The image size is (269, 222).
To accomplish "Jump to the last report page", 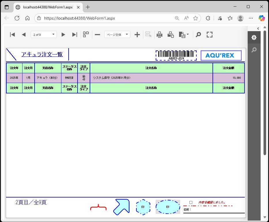I will 75,35.
